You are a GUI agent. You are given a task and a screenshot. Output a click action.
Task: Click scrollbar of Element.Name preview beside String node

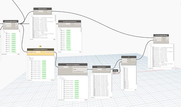click(112, 83)
